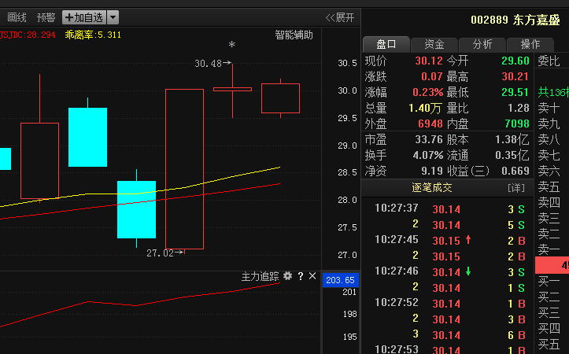569x354 pixels.
Task: Click the 卖一 order row label
Action: (x=549, y=249)
